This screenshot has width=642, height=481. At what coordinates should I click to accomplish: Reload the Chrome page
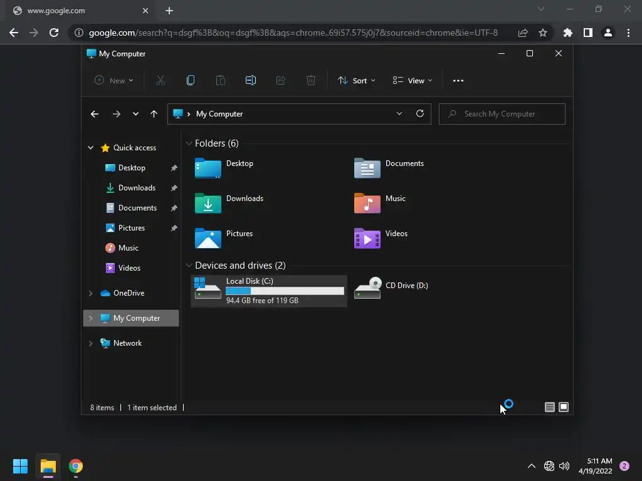point(54,33)
